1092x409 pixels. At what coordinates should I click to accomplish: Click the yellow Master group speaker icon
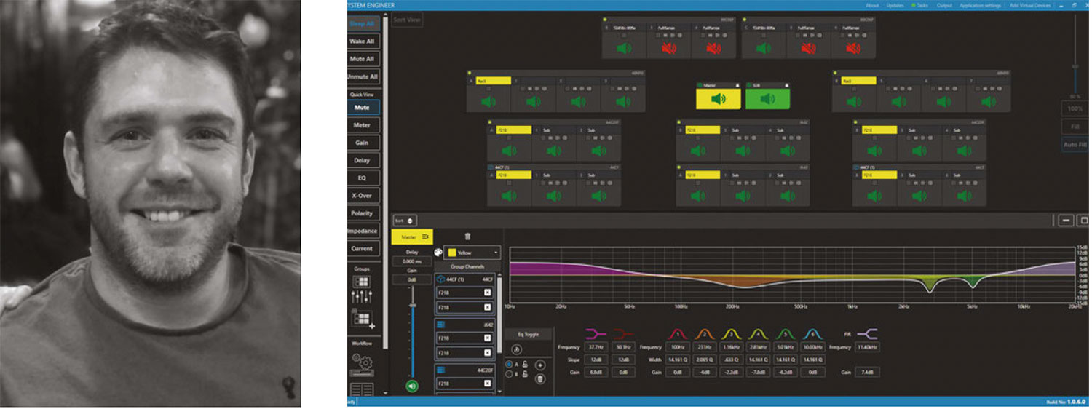pos(718,99)
